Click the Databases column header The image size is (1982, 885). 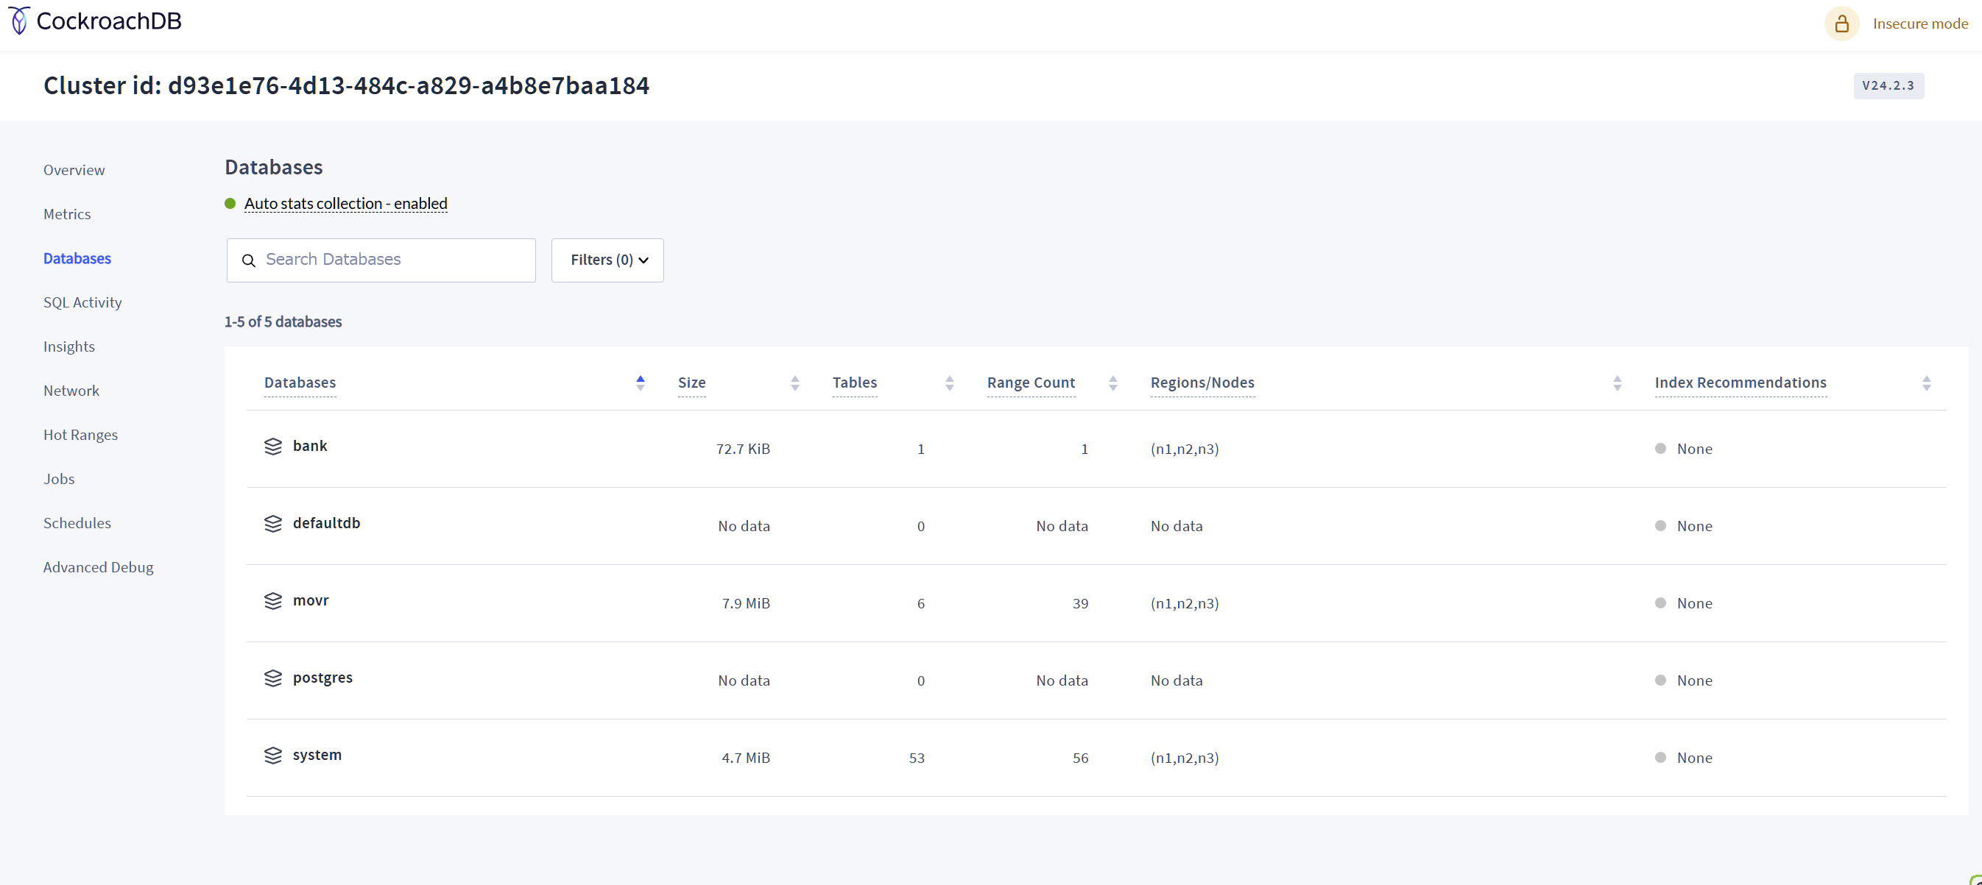(x=300, y=383)
